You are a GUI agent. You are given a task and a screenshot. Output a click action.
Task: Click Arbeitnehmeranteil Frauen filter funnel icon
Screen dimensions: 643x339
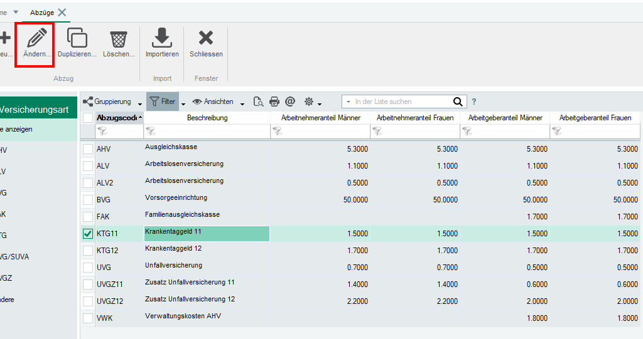coord(377,132)
